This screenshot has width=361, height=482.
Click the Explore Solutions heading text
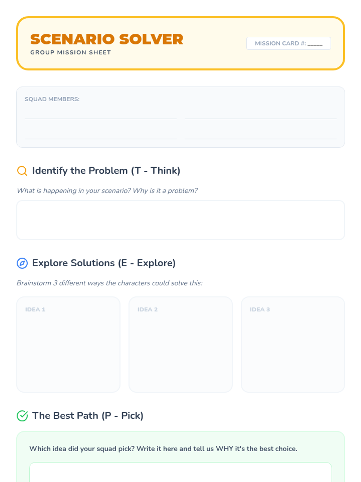click(x=104, y=263)
